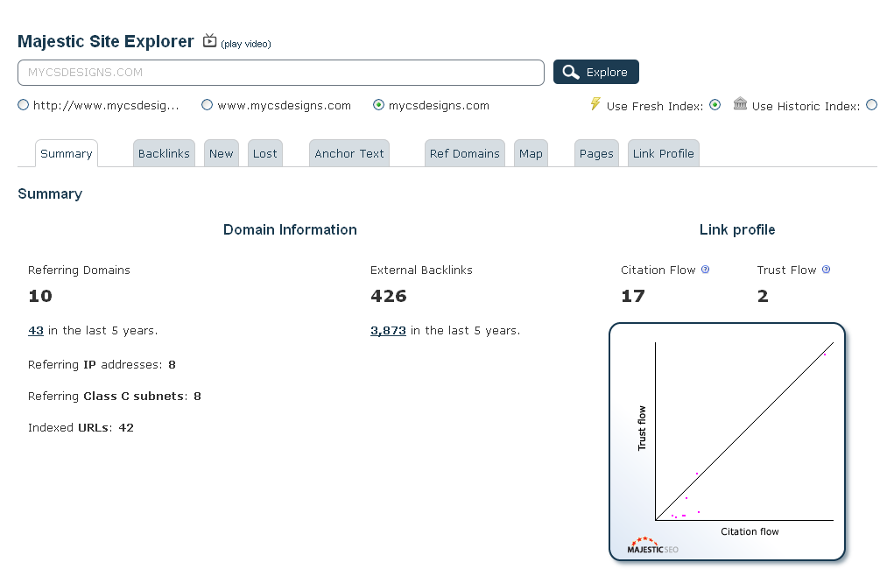
Task: Open the 3,873 external backlinks link
Action: coord(388,330)
